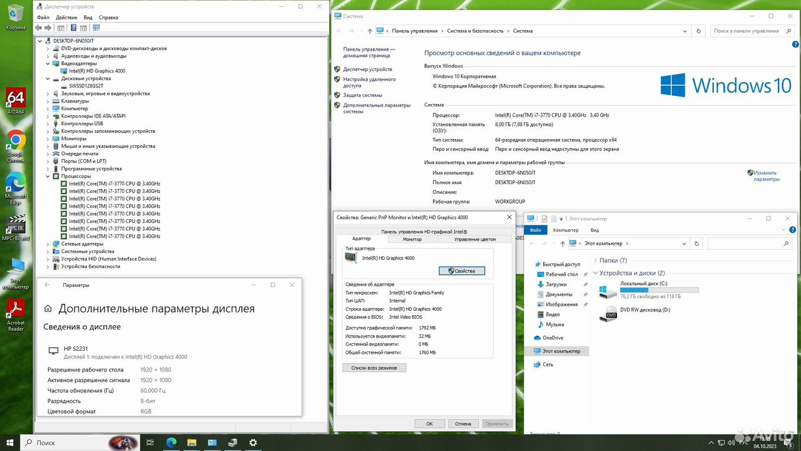The height and width of the screenshot is (451, 801).
Task: Expand the Клавиатуры node
Action: click(48, 101)
